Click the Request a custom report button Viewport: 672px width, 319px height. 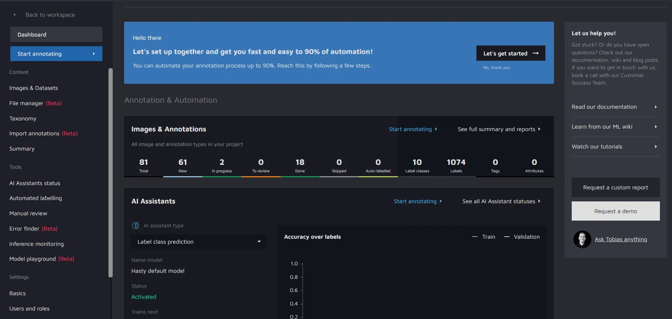coord(615,188)
